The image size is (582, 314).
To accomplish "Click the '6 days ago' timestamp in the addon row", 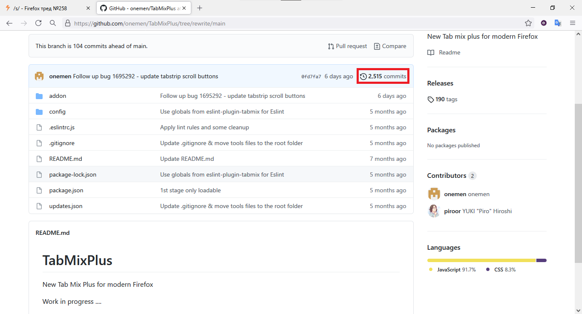I will click(x=392, y=96).
